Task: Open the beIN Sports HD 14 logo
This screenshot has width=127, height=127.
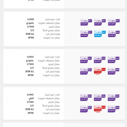Action: (x=99, y=97)
